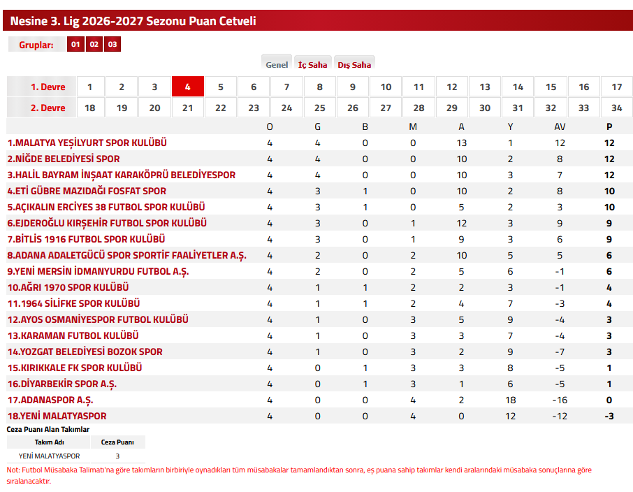Open Ağrı 1970 Spor Kulübü link
This screenshot has height=492, width=633.
(68, 287)
